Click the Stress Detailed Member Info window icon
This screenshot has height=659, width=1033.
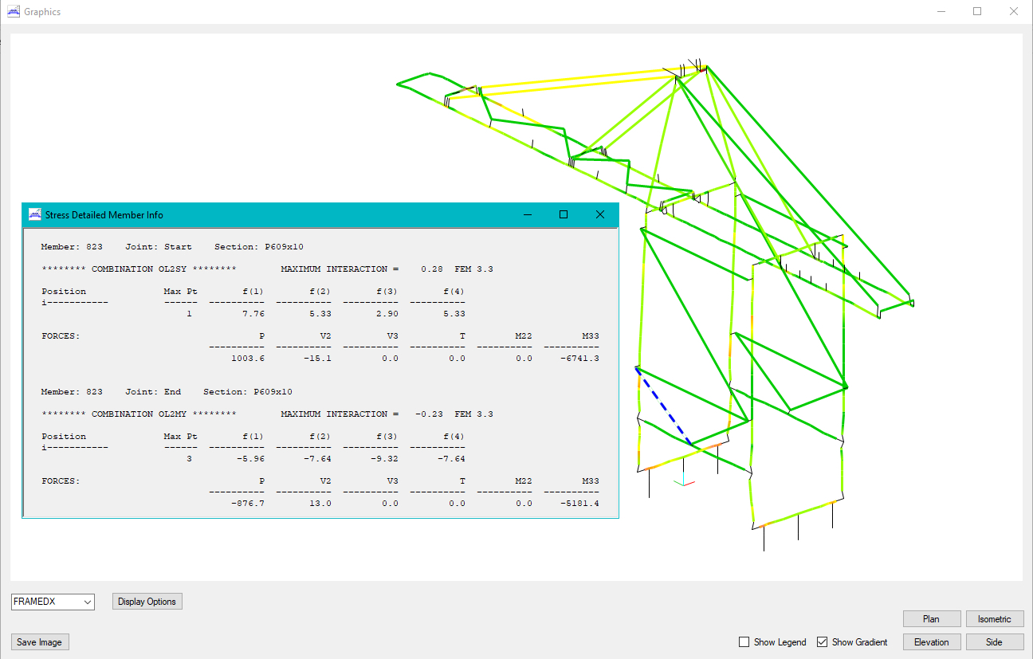[35, 214]
